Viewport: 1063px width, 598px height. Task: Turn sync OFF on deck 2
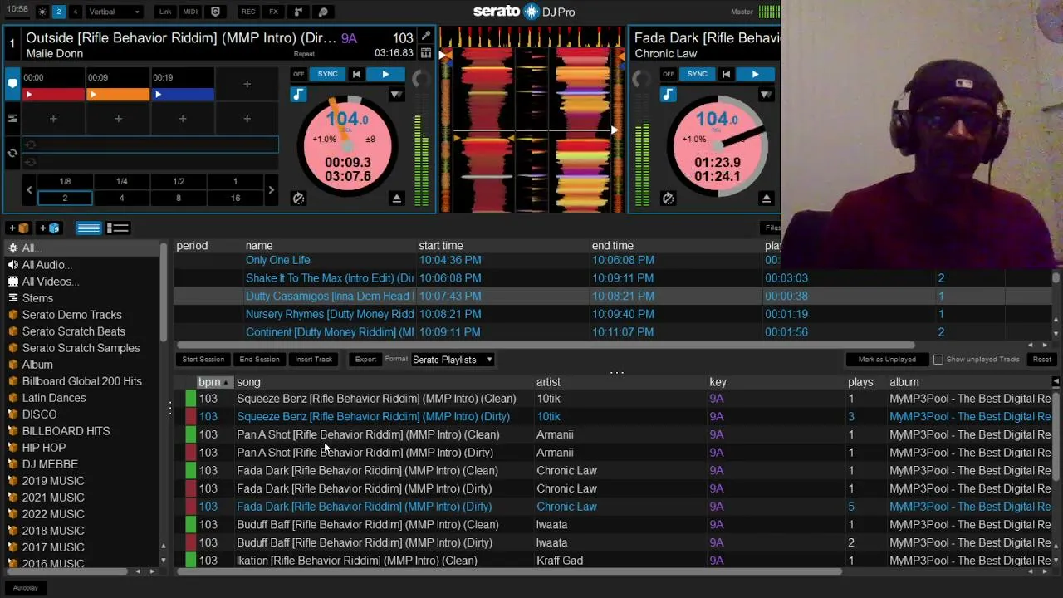pos(669,74)
